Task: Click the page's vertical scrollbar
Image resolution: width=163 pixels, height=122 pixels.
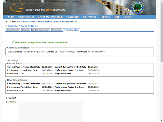Action: 161,61
